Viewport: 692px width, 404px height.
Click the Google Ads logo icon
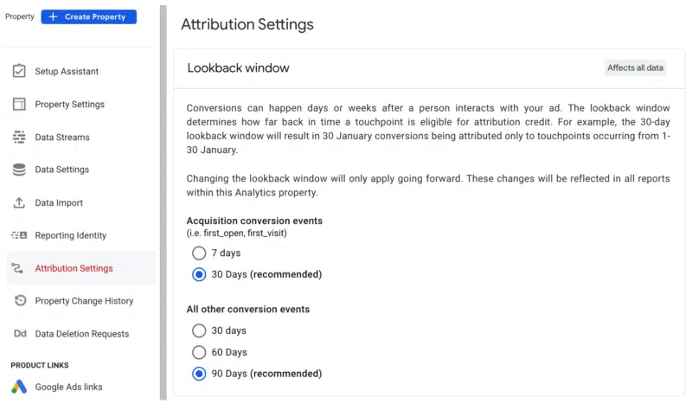[19, 387]
